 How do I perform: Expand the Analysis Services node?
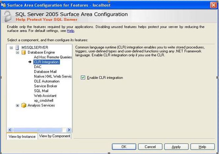point(17,105)
